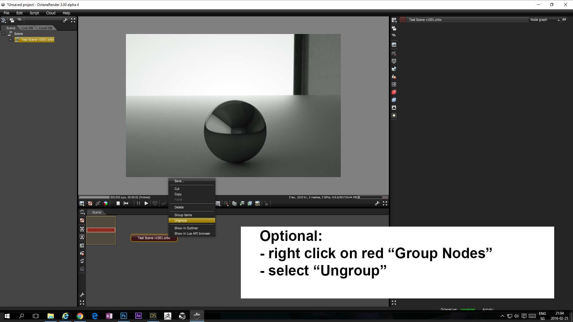This screenshot has width=573, height=322.
Task: Open the Node graph dropdown
Action: (x=545, y=20)
